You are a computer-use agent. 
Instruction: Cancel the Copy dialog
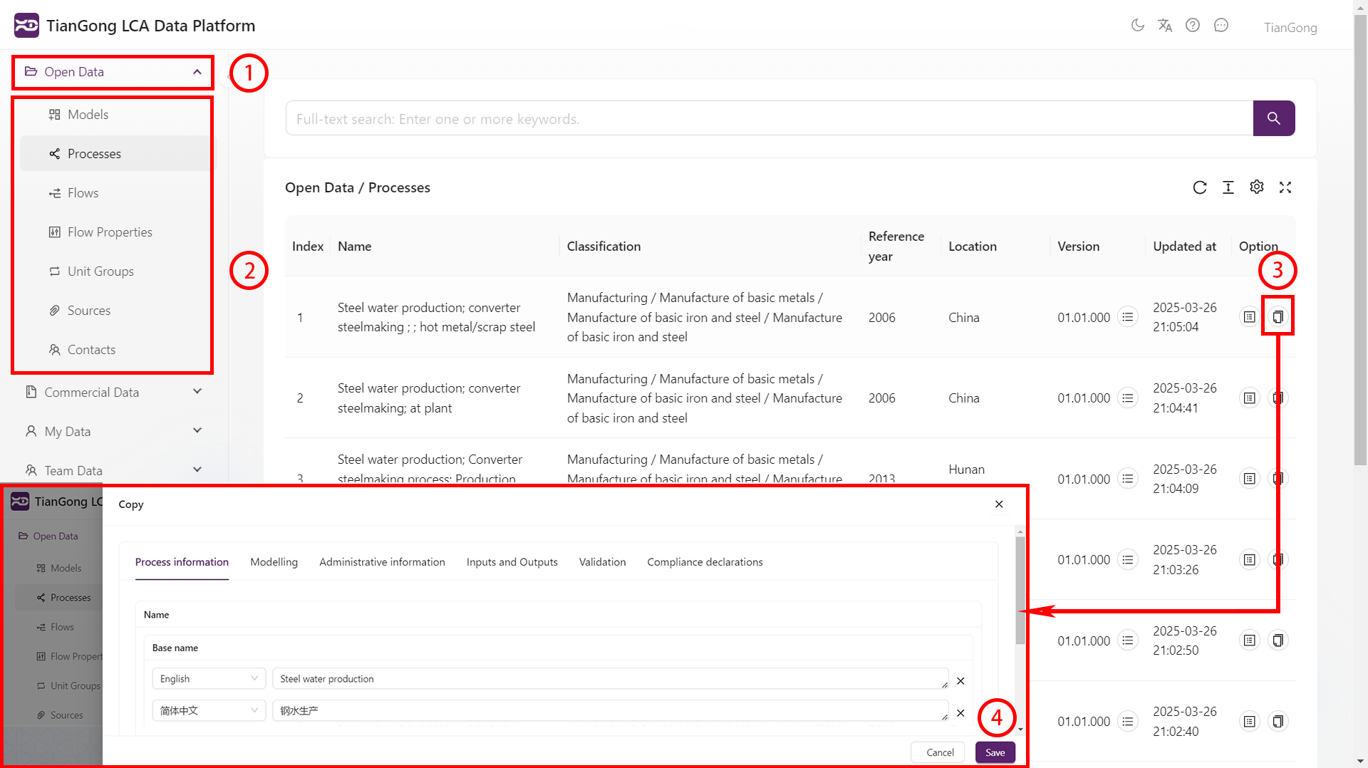pos(940,752)
